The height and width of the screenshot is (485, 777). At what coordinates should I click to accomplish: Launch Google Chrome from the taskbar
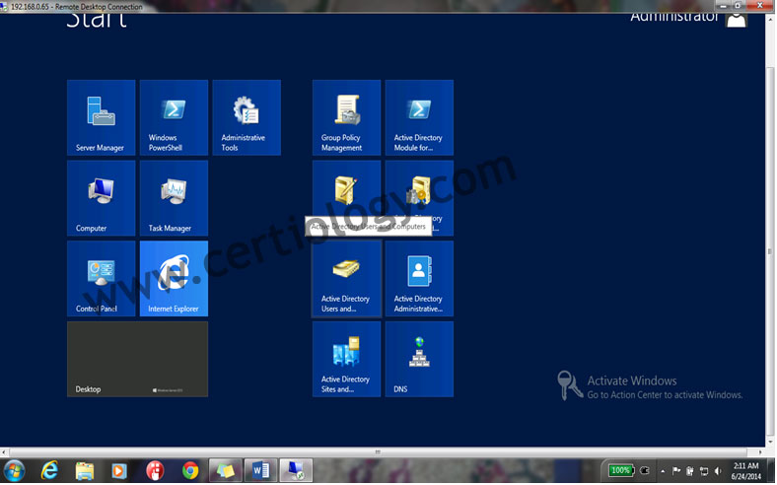pos(189,470)
